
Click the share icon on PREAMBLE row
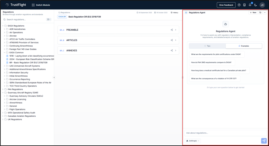click(172, 30)
